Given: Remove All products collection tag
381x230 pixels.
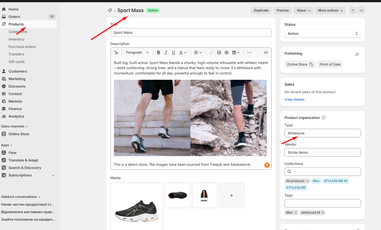Looking at the screenshot, I should 308,181.
